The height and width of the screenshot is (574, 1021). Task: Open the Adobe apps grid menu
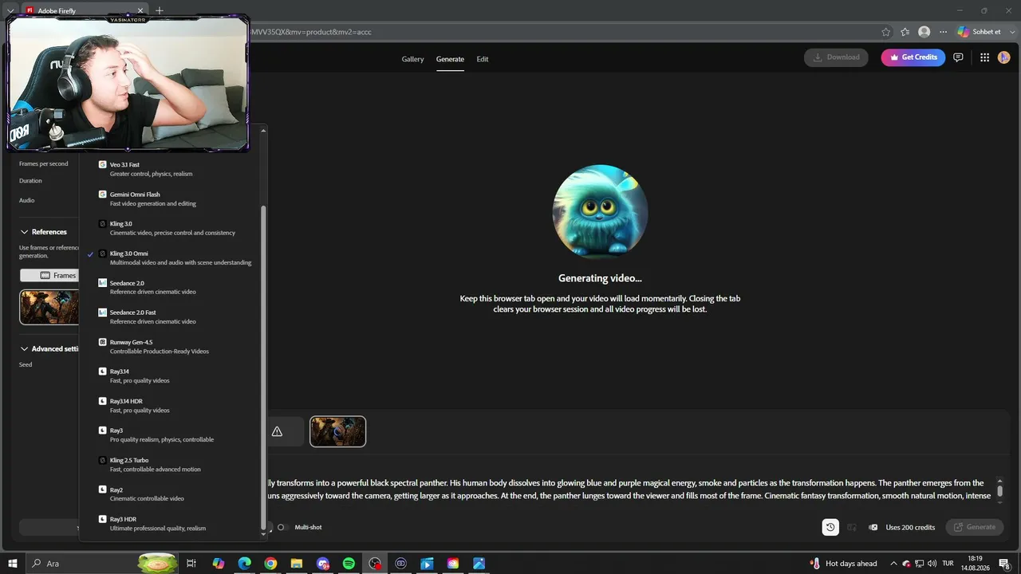click(984, 57)
